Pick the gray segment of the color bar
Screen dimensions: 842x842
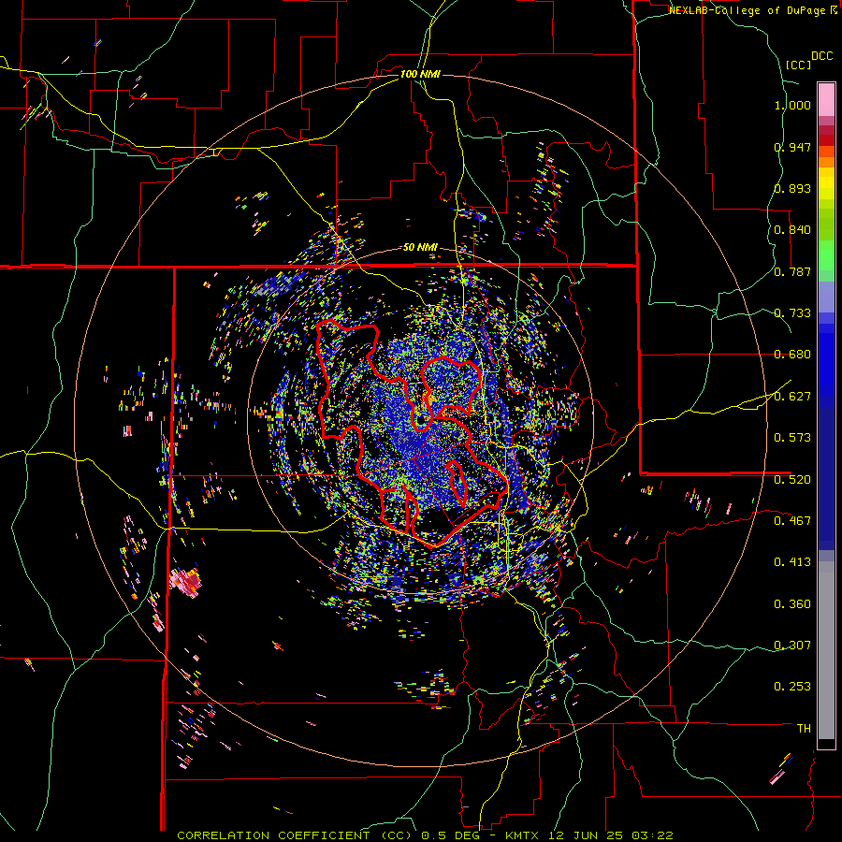(x=826, y=650)
